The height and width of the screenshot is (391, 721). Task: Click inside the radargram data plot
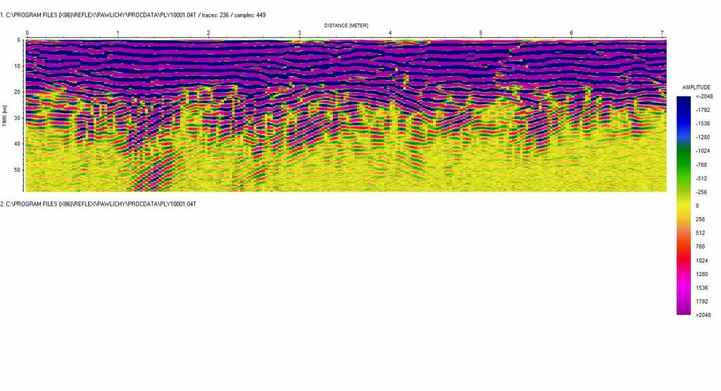pos(346,116)
